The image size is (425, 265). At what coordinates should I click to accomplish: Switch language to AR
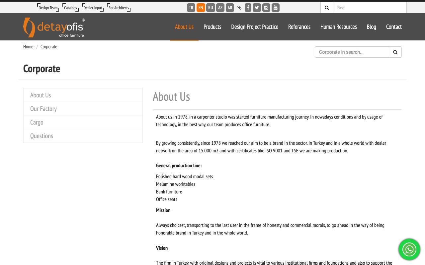[x=230, y=8]
